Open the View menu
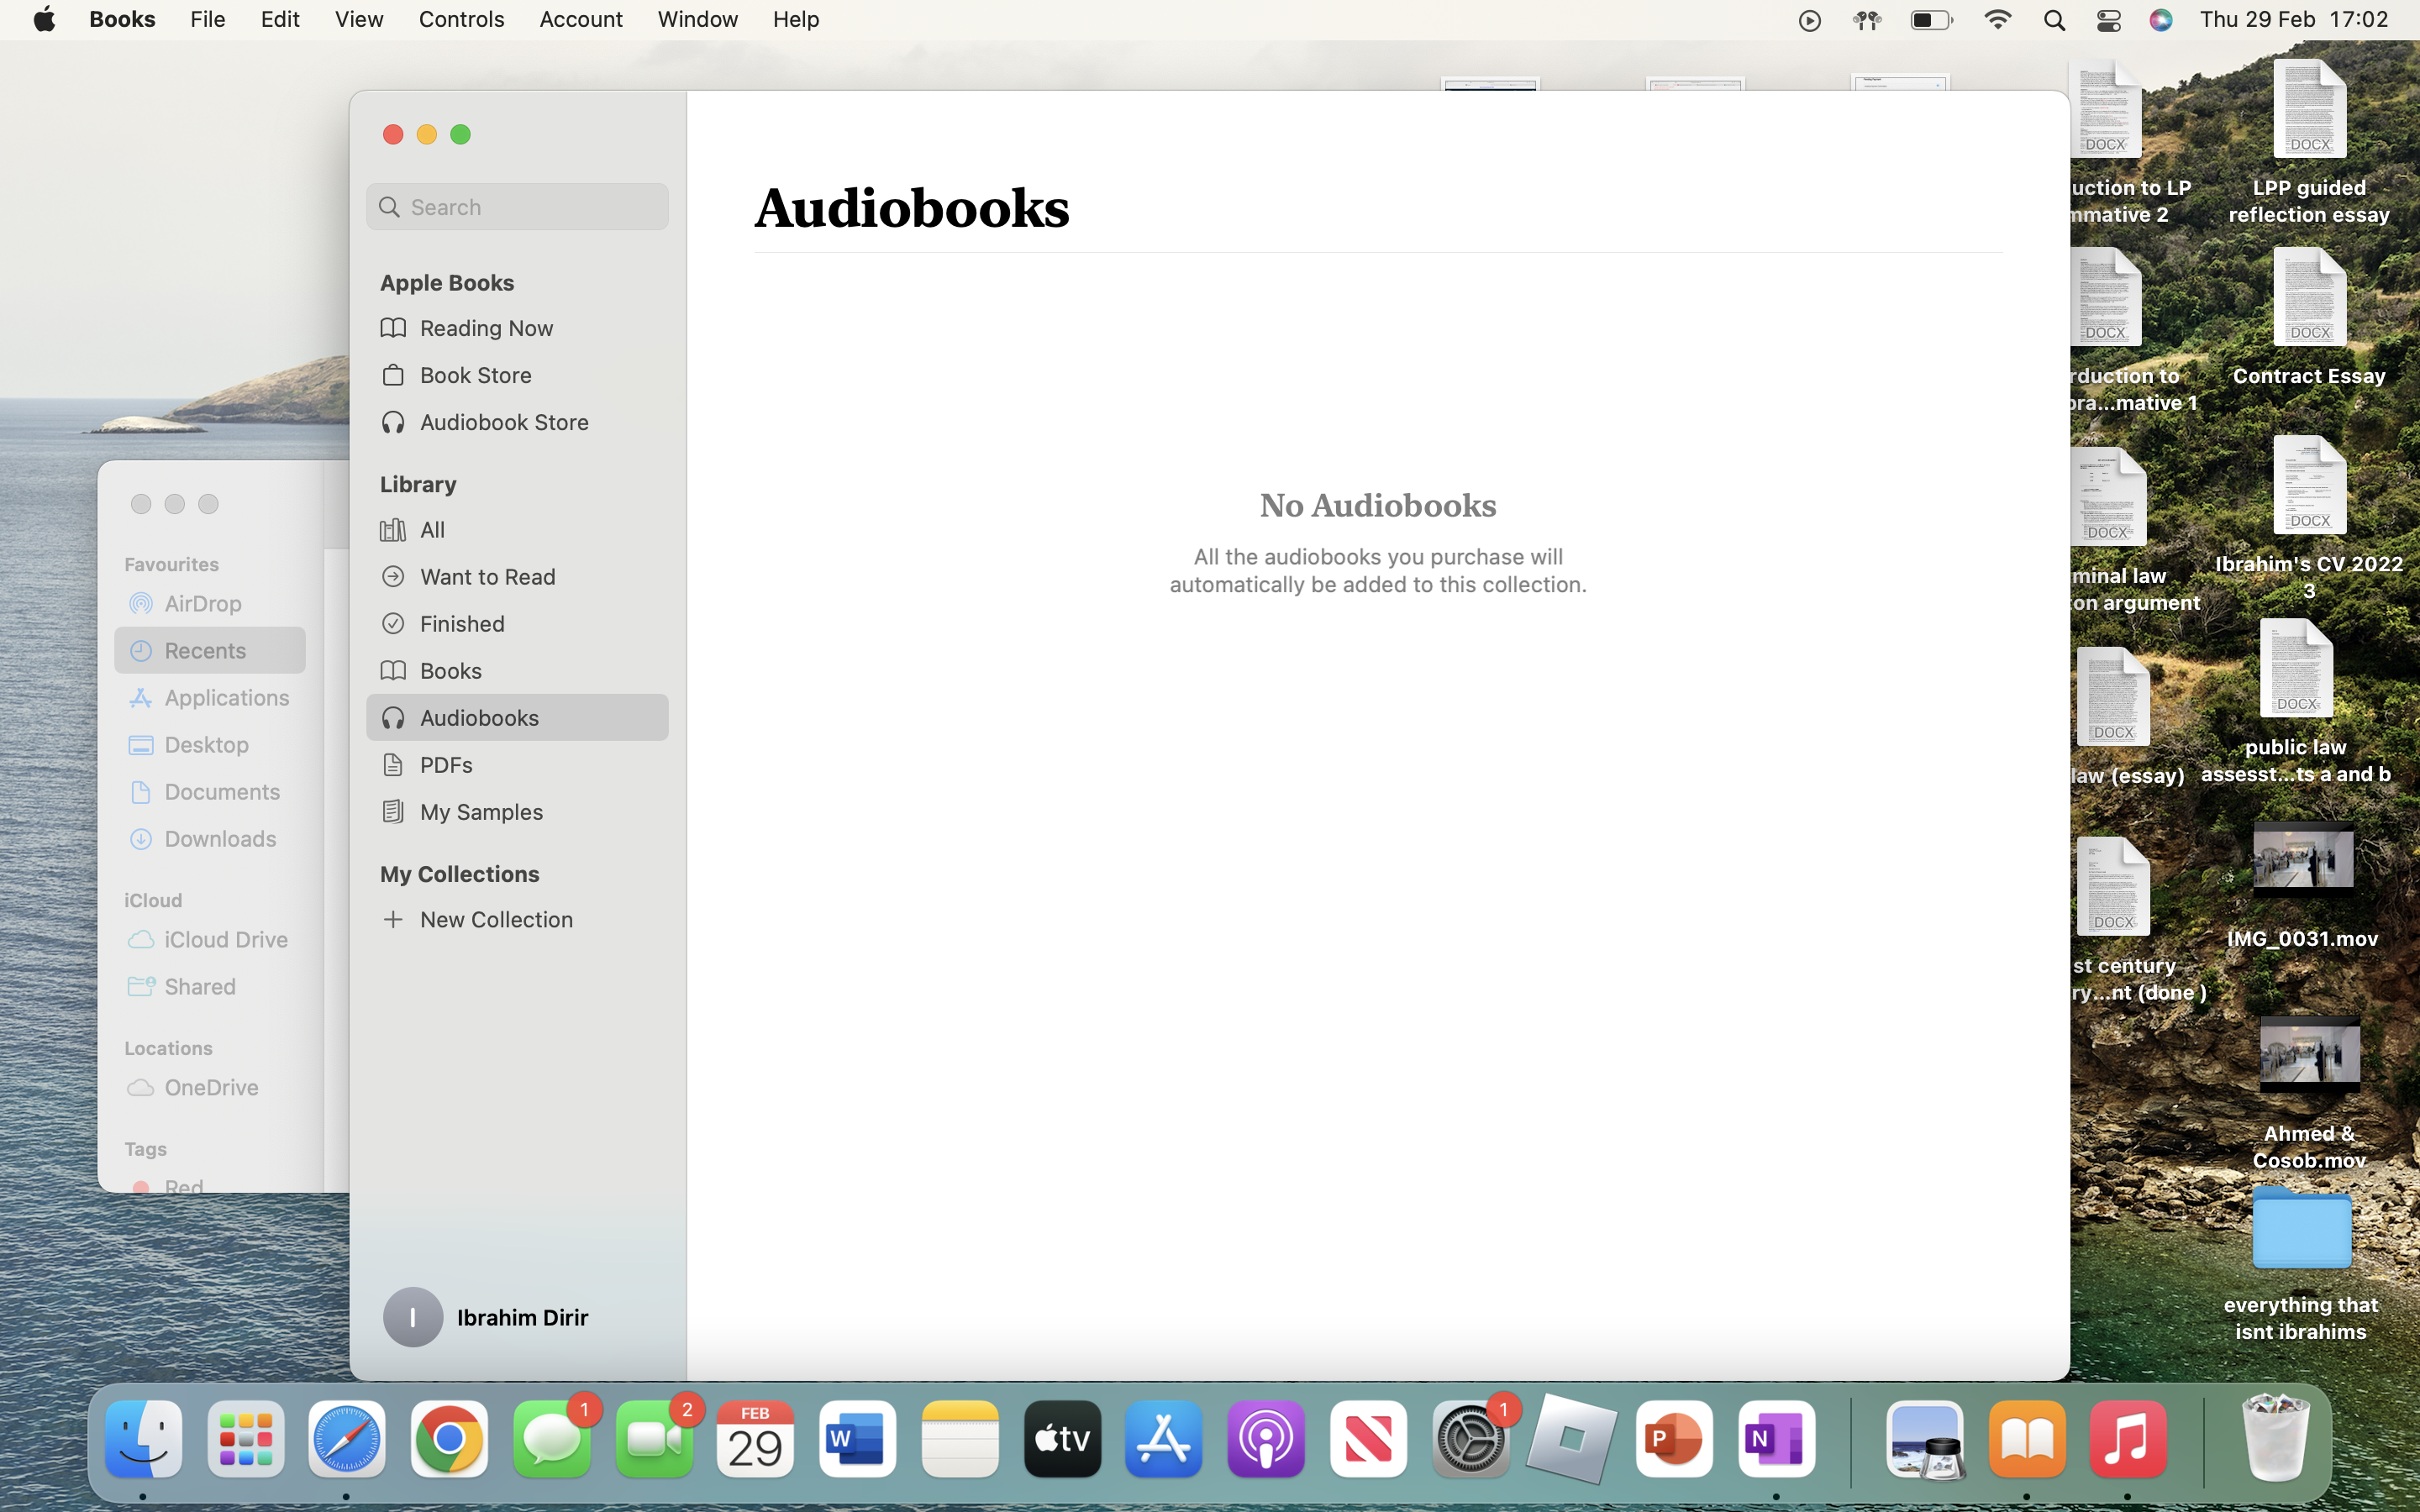Viewport: 2420px width, 1512px height. (359, 20)
